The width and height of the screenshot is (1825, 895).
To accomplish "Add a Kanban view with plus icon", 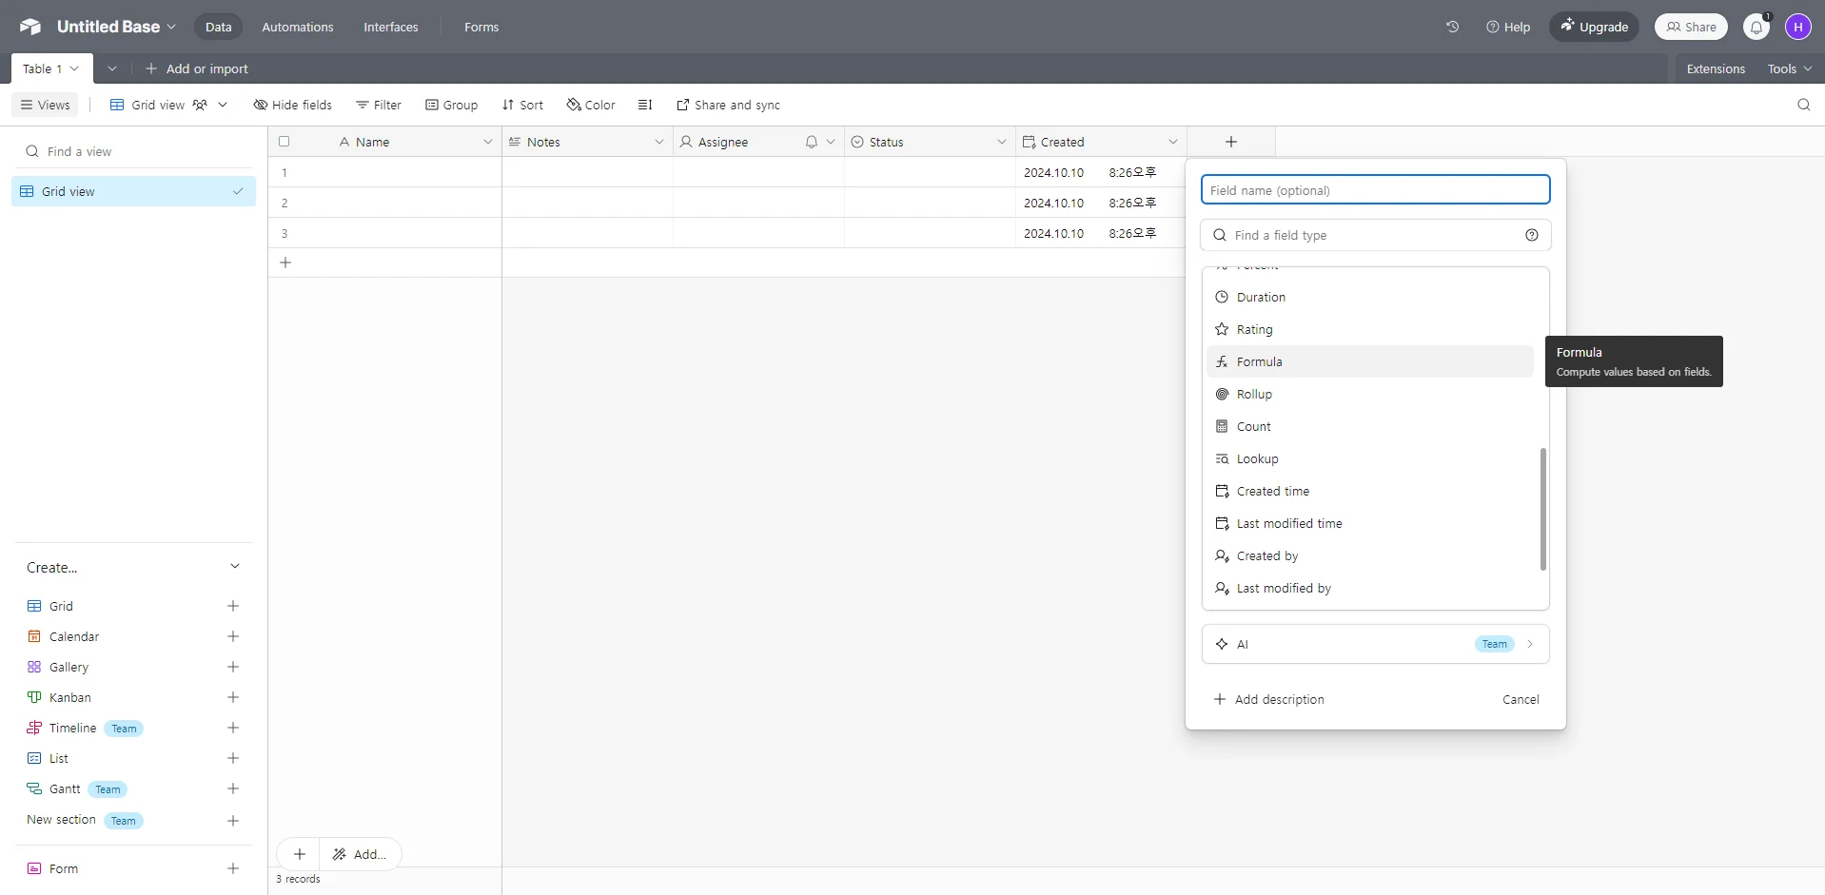I will coord(233,697).
